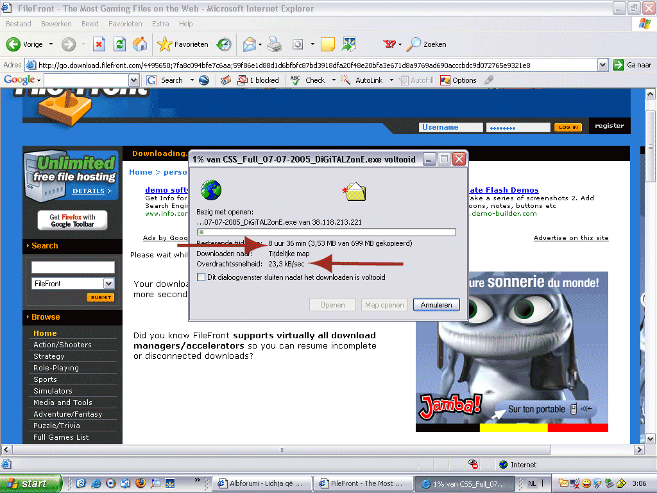Image resolution: width=657 pixels, height=493 pixels.
Task: Click the Vorige back arrow button
Action: click(13, 44)
